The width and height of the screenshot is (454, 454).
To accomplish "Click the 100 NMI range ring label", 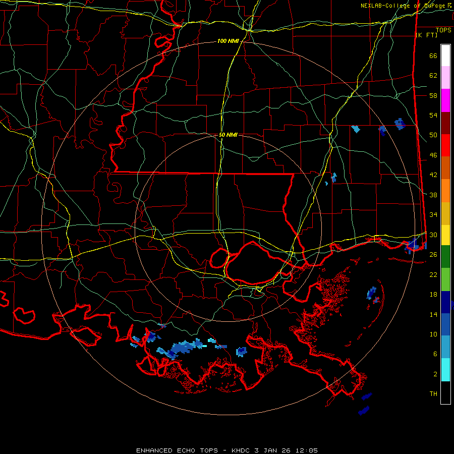I will click(228, 41).
